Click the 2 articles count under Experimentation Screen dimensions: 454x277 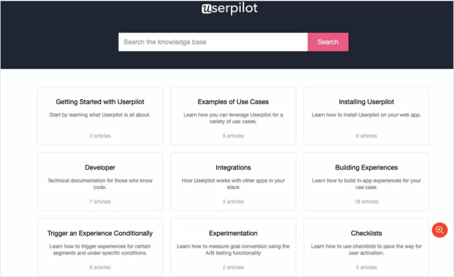pyautogui.click(x=233, y=267)
